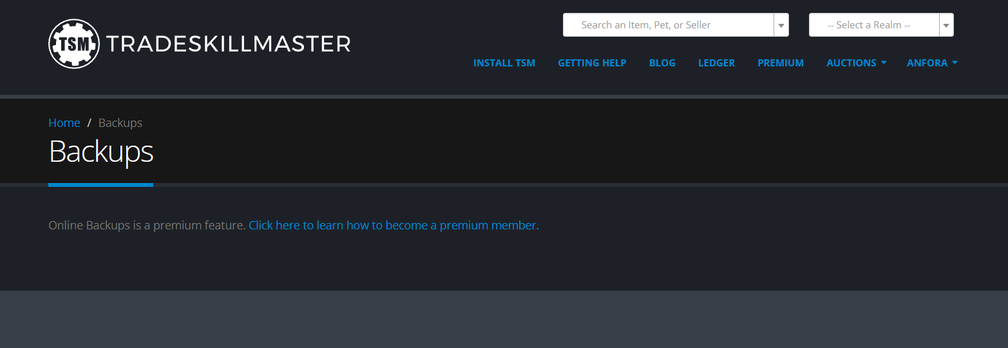
Task: Expand the Anfora account menu
Action: click(x=932, y=63)
